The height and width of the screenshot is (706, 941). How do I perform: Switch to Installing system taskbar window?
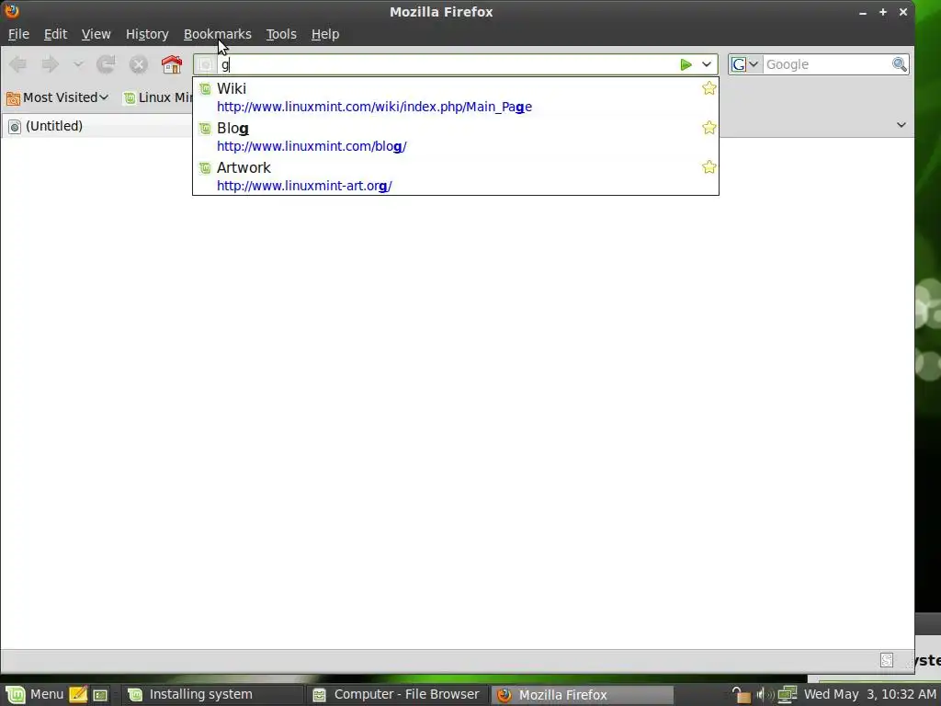tap(212, 695)
